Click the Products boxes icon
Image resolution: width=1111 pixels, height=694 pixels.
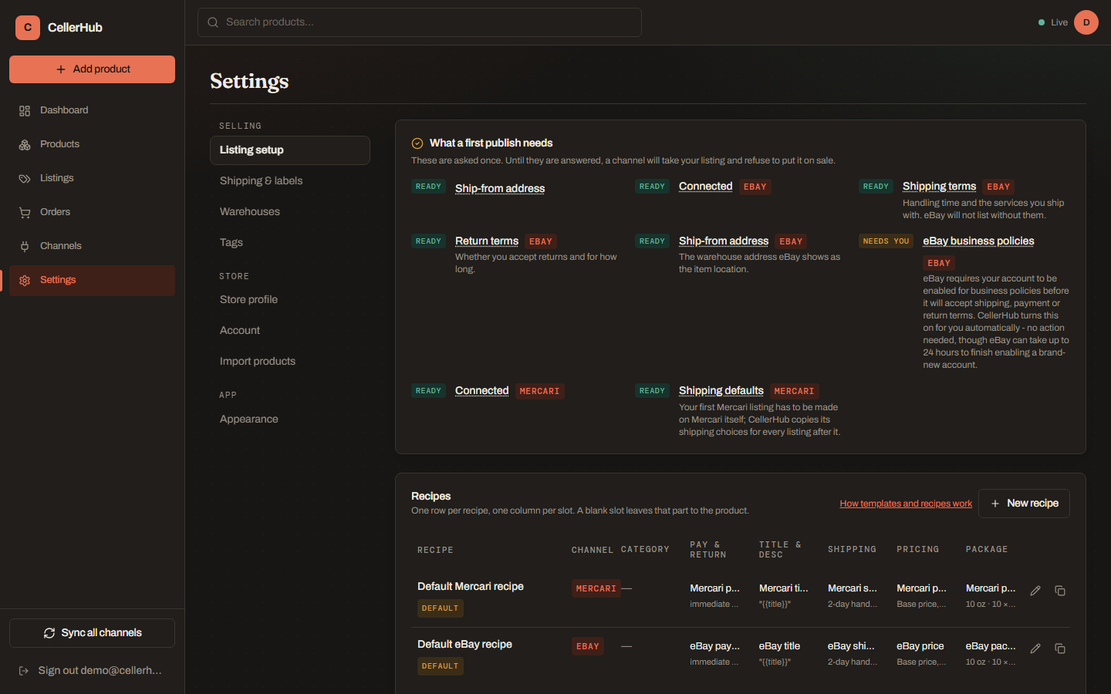pos(25,145)
